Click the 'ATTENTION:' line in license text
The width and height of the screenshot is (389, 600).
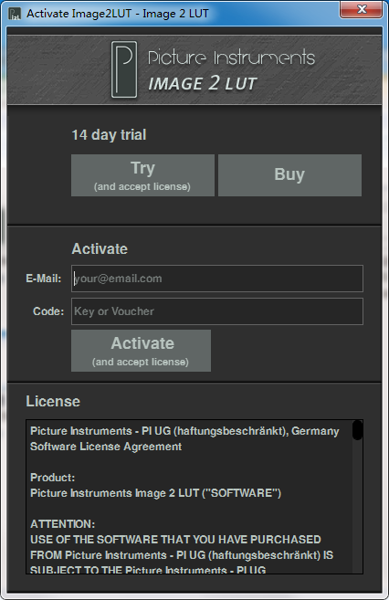click(63, 524)
